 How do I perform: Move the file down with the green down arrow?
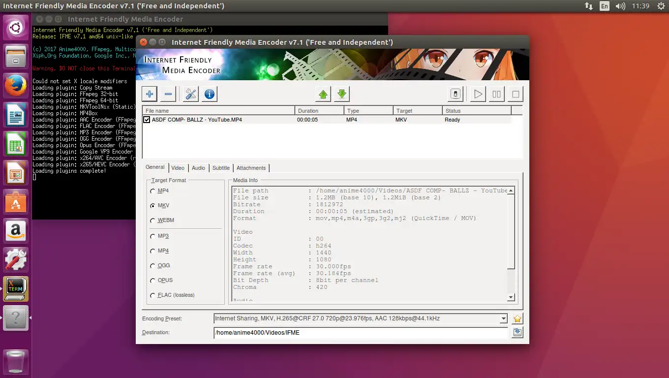coord(342,94)
